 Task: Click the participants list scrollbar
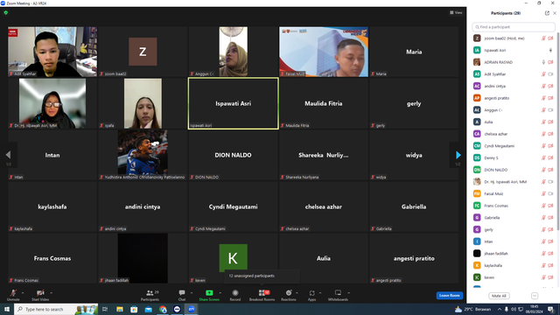pyautogui.click(x=558, y=132)
